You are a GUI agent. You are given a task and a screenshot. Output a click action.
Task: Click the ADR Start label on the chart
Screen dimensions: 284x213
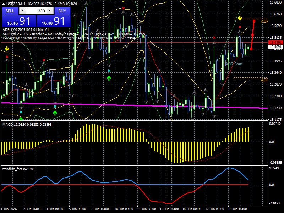tap(234, 64)
